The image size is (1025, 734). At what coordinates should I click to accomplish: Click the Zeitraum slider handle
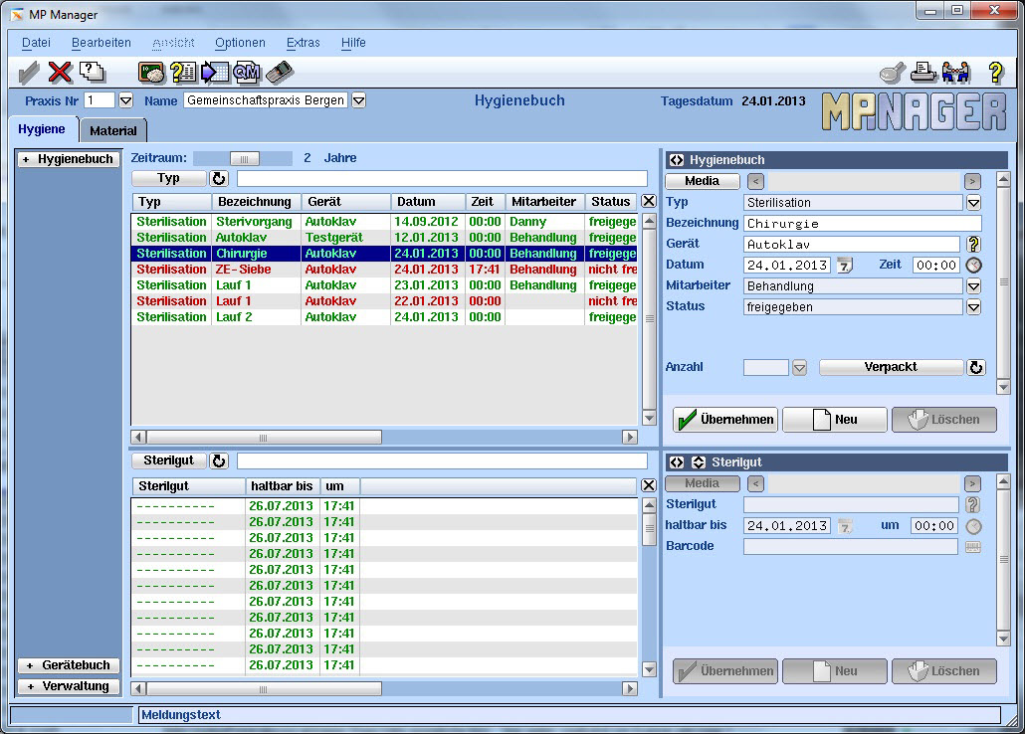(x=245, y=159)
